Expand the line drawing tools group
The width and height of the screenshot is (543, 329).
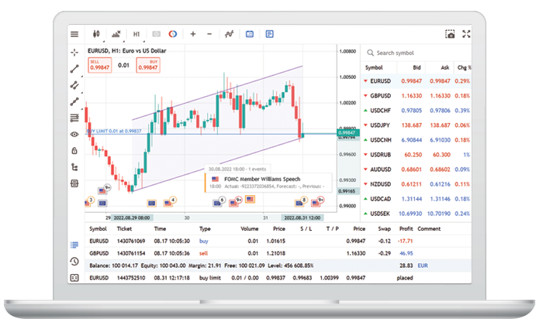pyautogui.click(x=74, y=69)
